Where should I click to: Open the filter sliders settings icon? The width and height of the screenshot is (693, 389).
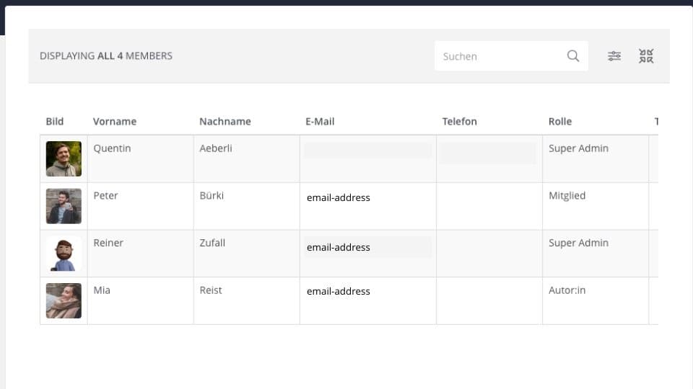coord(614,56)
